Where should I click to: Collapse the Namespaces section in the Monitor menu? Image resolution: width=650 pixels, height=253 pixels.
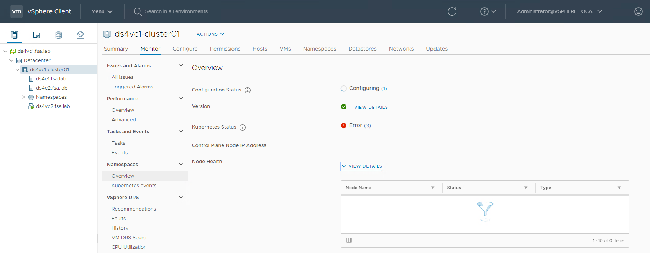(181, 164)
